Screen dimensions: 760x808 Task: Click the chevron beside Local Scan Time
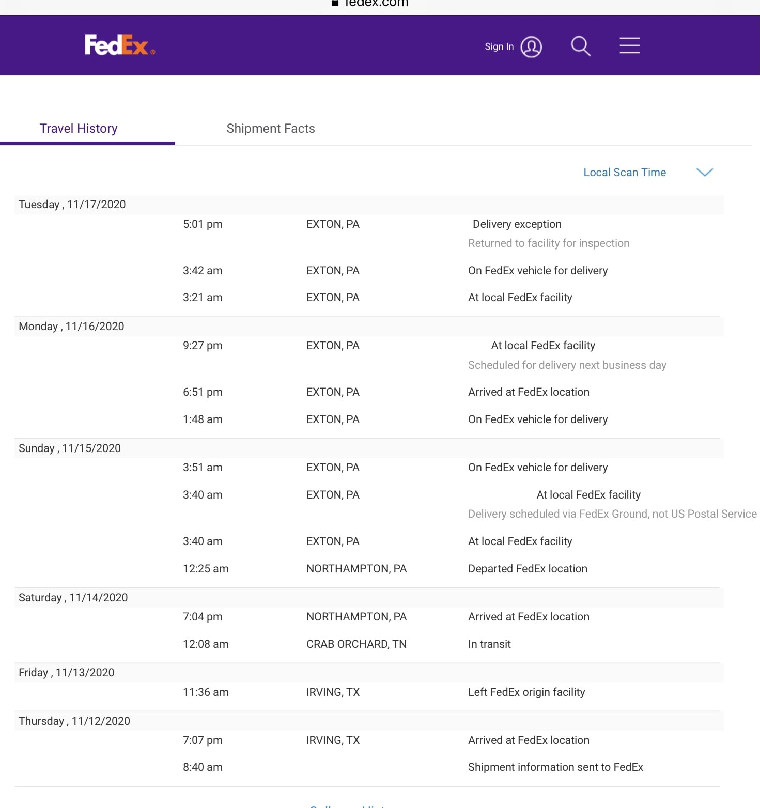(x=704, y=173)
